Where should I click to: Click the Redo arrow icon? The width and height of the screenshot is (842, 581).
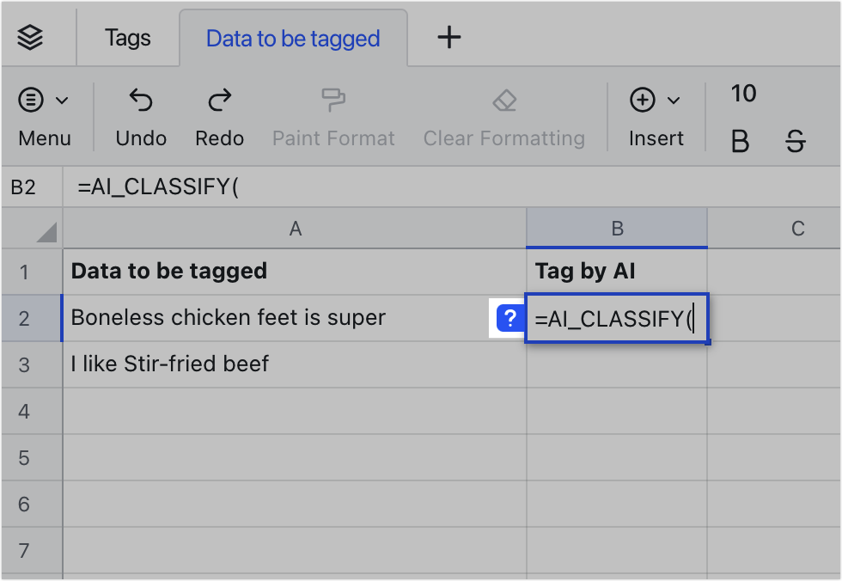220,101
